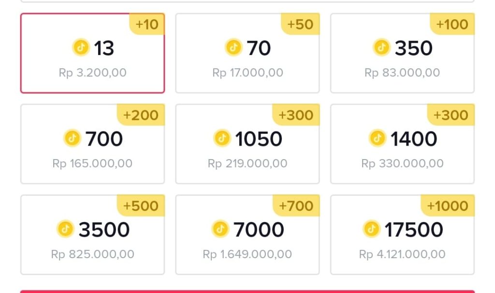Select the 3500 coins package priced Rp 825.000,00
The height and width of the screenshot is (293, 495).
click(x=92, y=234)
